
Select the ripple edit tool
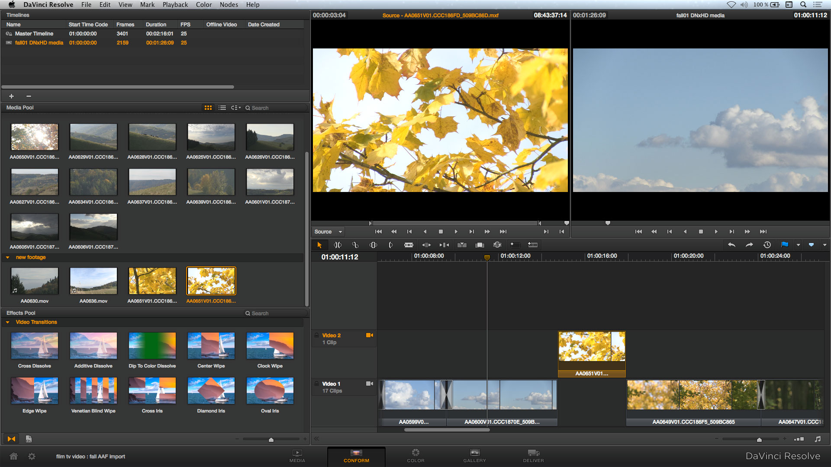338,245
